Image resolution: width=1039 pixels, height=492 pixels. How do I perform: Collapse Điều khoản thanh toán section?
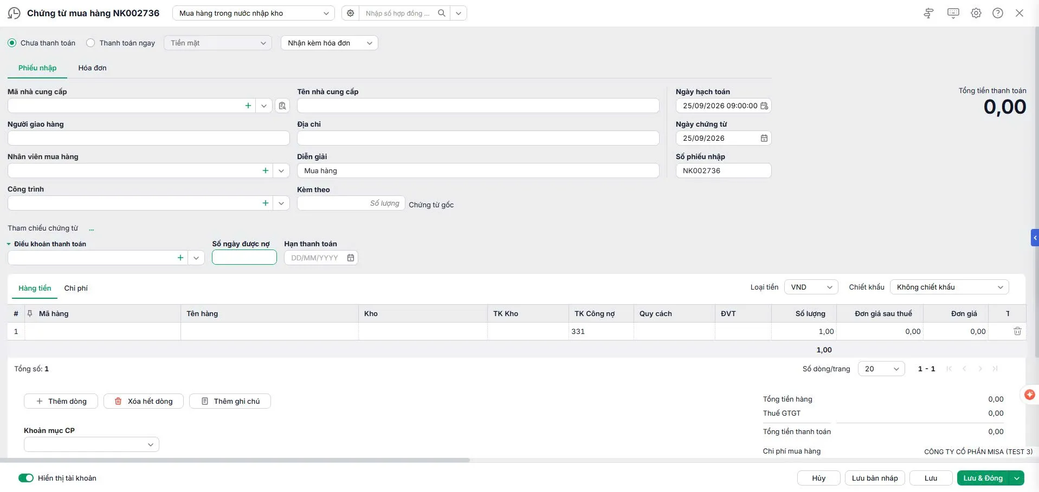click(9, 244)
